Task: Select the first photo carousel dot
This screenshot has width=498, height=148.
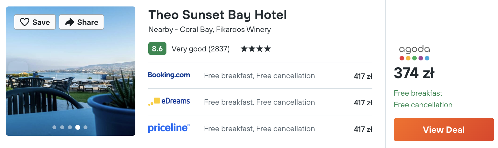Action: 54,127
